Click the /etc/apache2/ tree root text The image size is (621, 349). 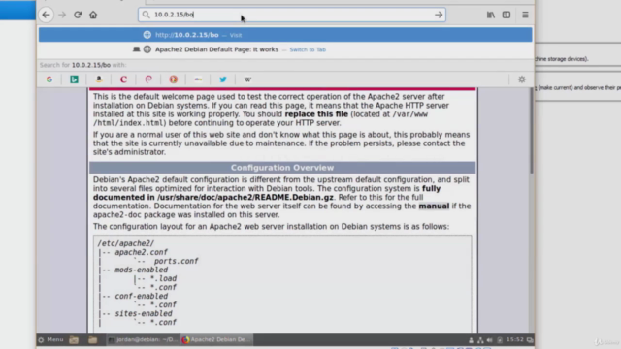(125, 243)
